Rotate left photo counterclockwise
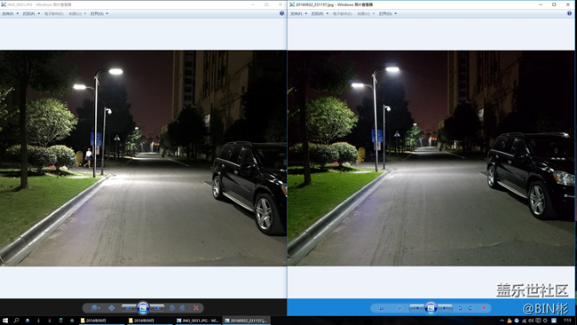The width and height of the screenshot is (577, 325). click(172, 308)
